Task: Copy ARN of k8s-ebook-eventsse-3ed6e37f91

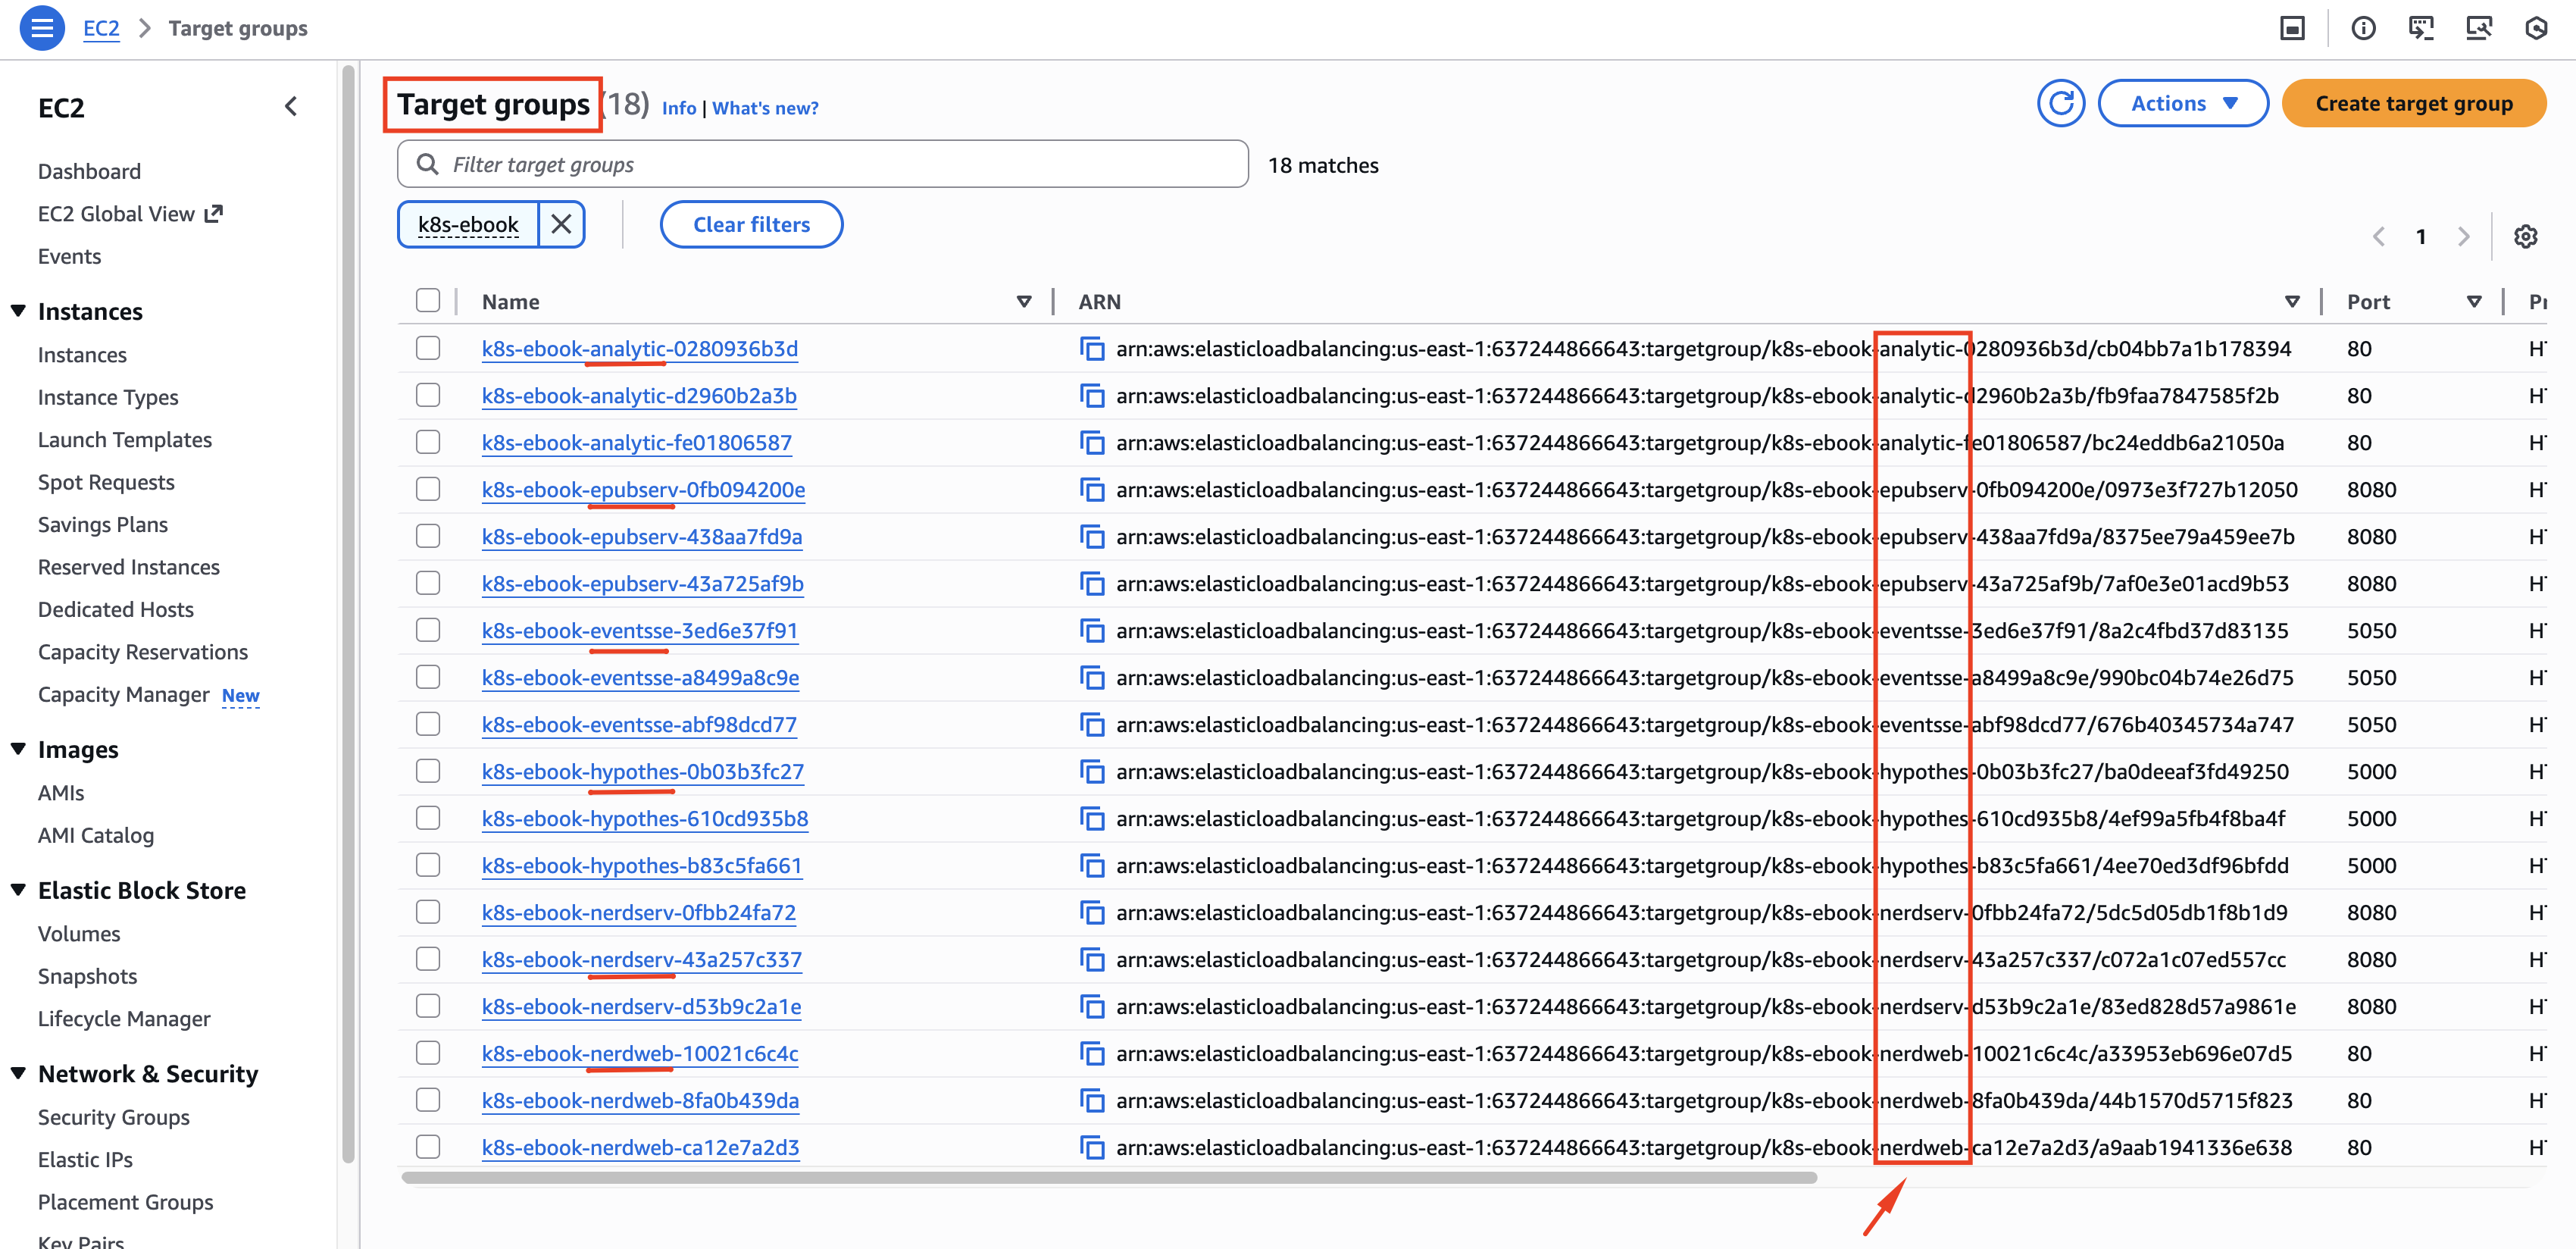Action: [1092, 631]
